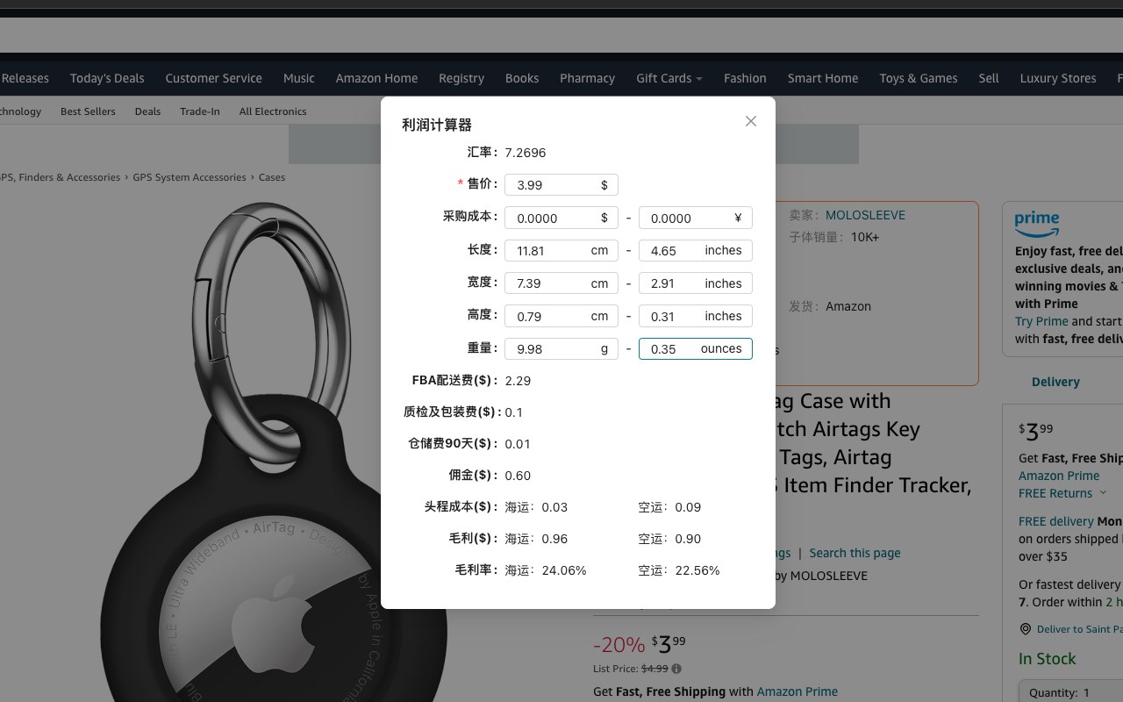Open Toys & Games nav item

pos(919,78)
